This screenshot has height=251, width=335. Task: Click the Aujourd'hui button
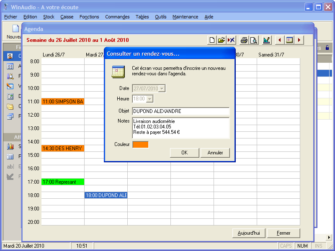point(249,233)
